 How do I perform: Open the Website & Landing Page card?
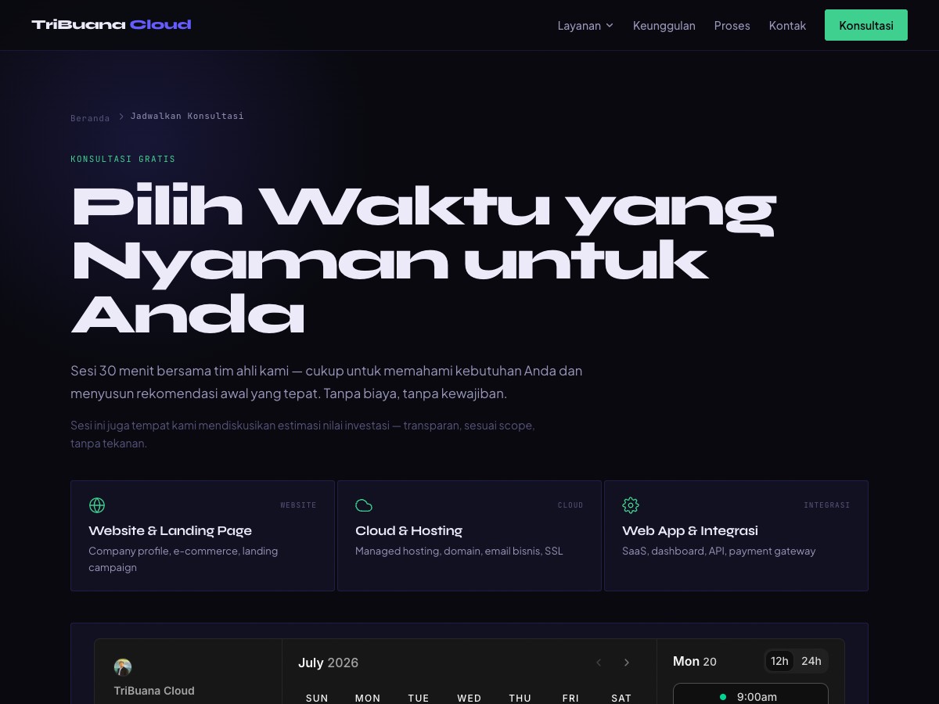[203, 536]
